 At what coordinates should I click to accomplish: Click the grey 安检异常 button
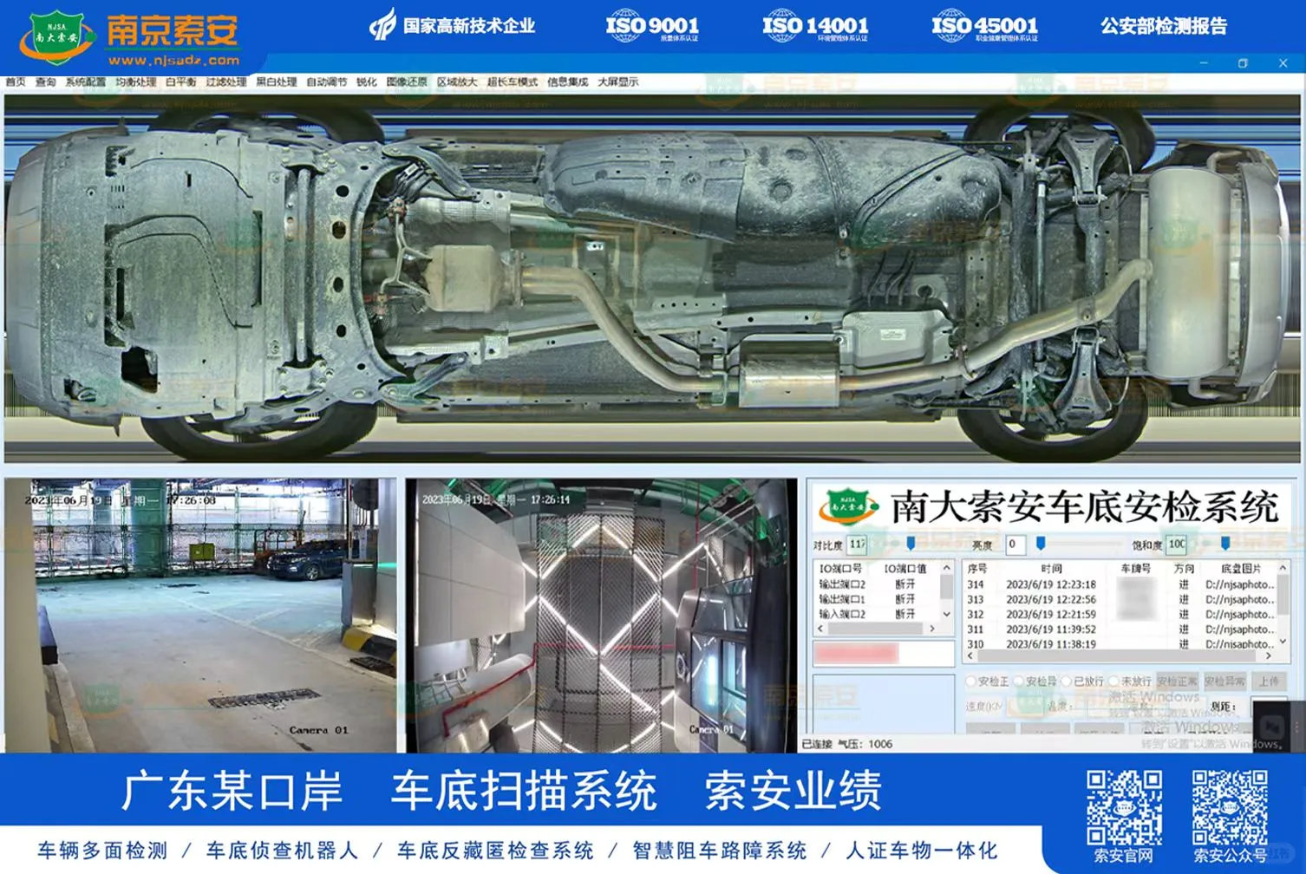point(1224,682)
